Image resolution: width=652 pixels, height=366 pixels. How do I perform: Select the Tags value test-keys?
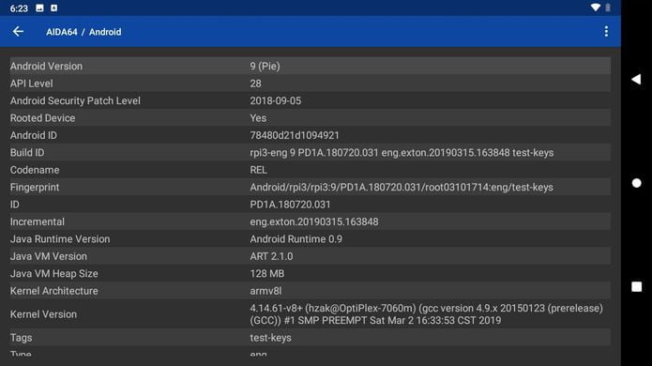(271, 338)
